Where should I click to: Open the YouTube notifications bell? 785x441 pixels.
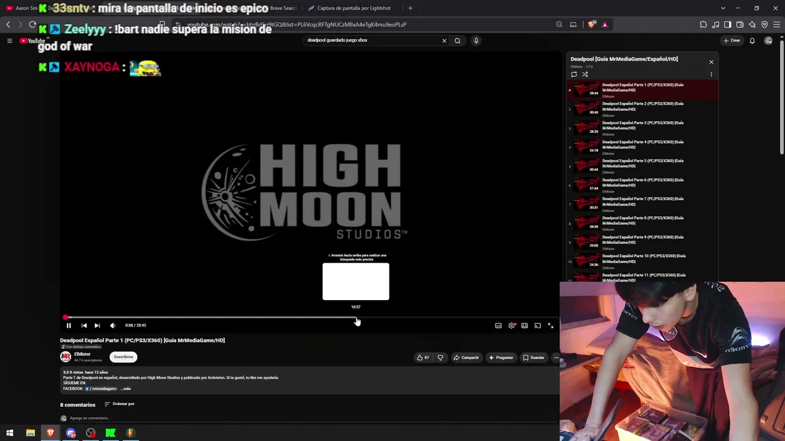click(752, 41)
